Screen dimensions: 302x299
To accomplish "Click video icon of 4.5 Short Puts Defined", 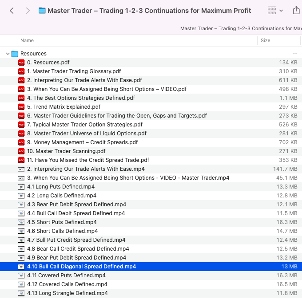I will click(x=21, y=222).
